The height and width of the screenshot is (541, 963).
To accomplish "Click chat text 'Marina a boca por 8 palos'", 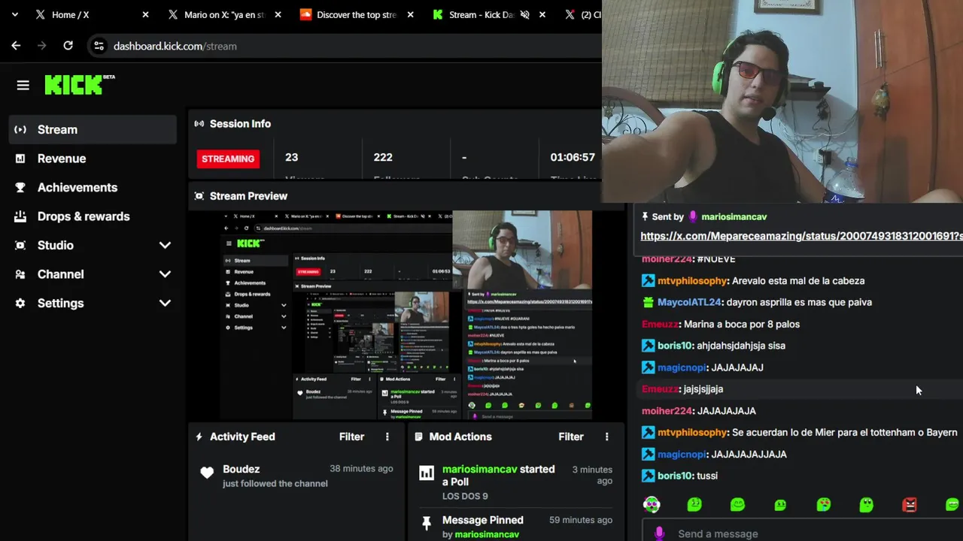I will 742,324.
